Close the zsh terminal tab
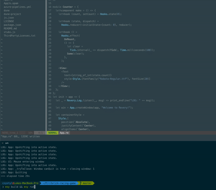This screenshot has width=216, height=190. (3, 143)
